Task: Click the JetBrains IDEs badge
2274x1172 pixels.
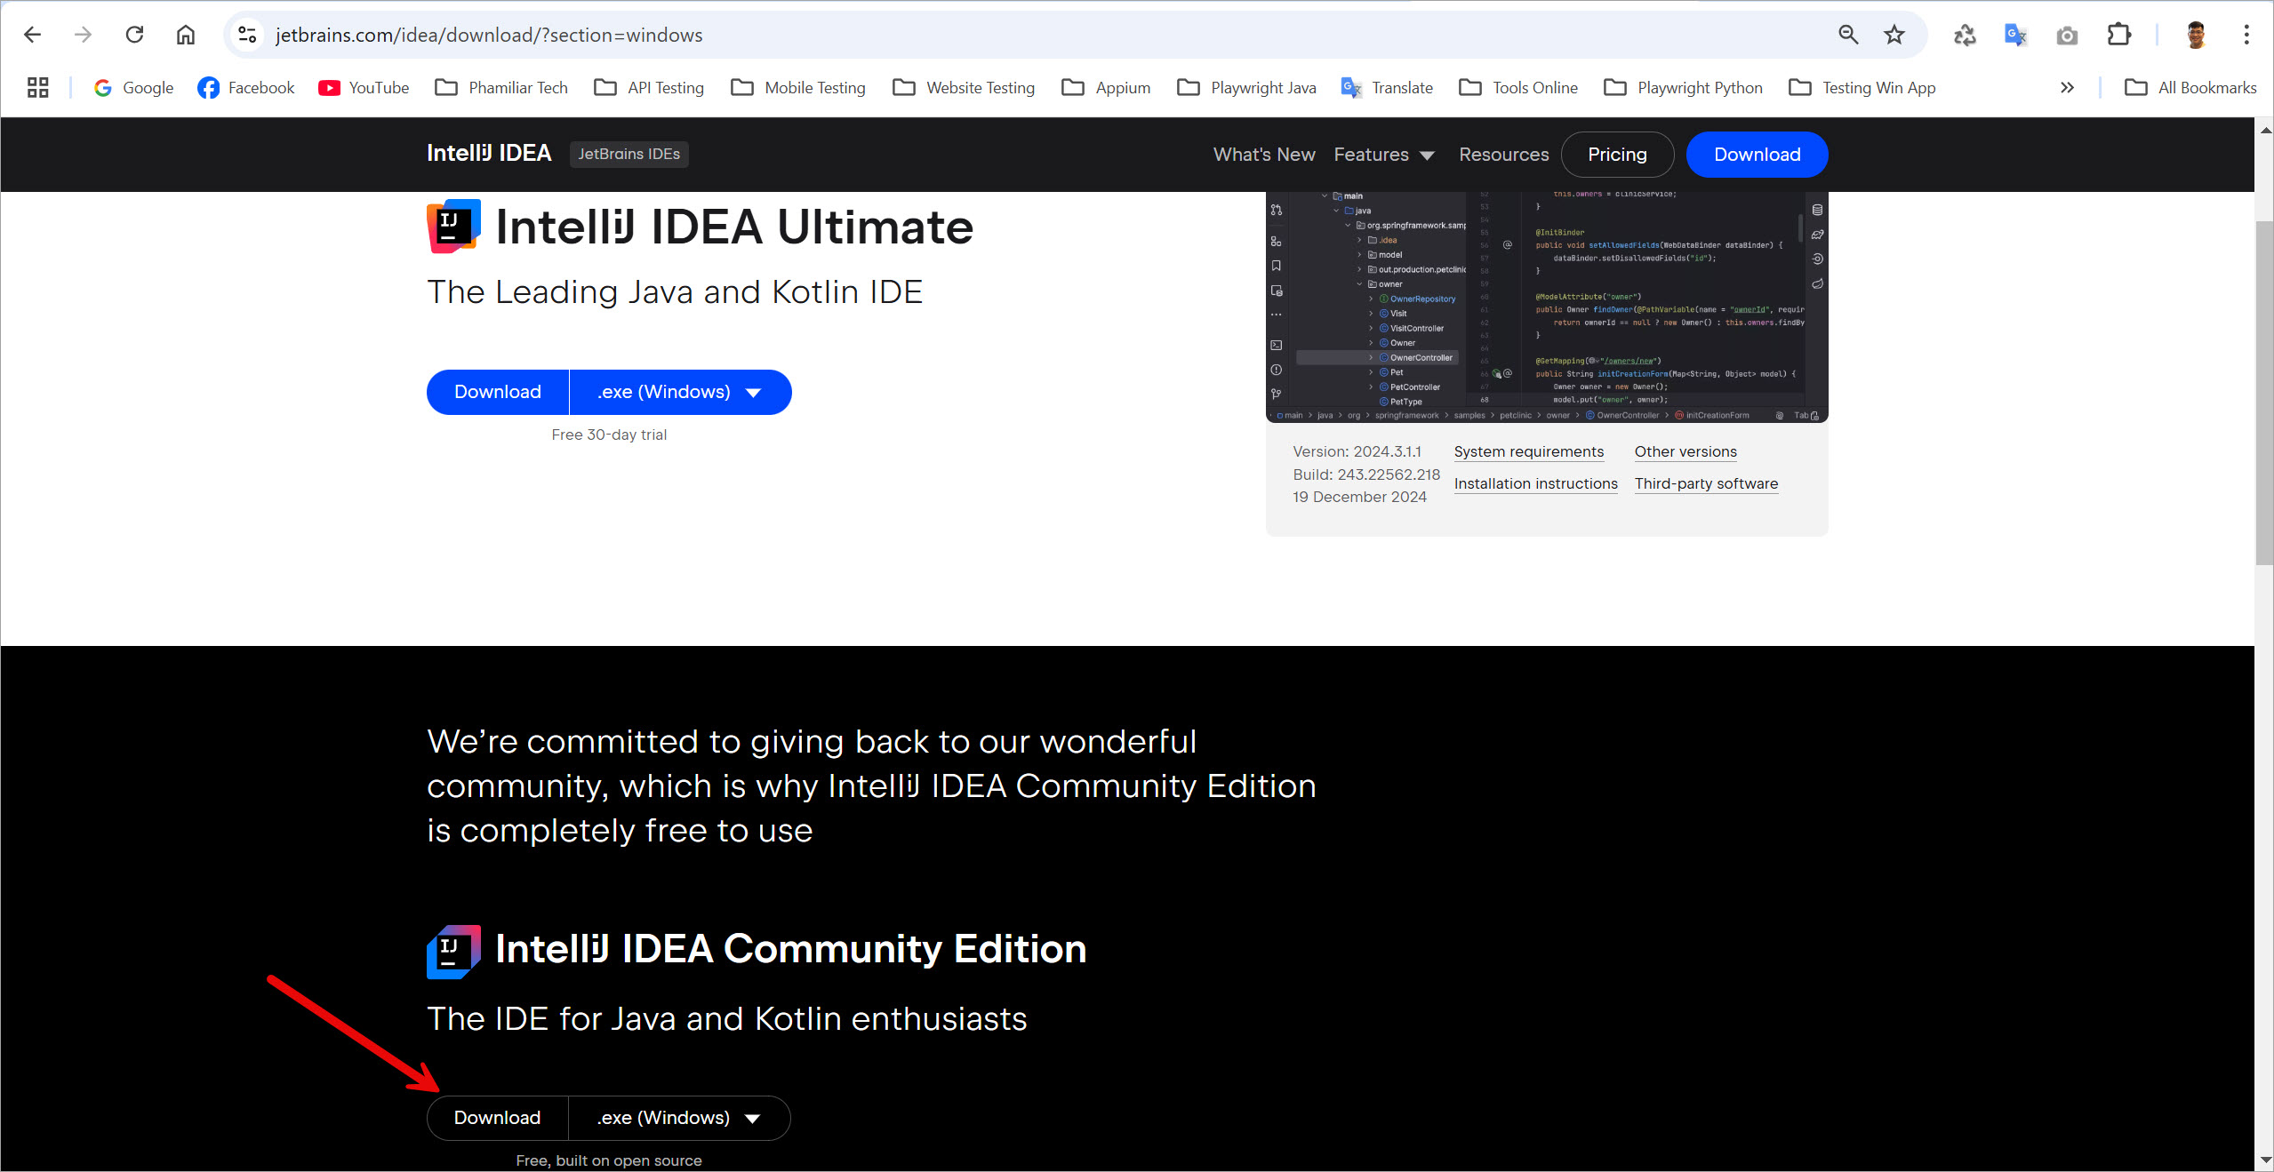Action: (x=629, y=154)
